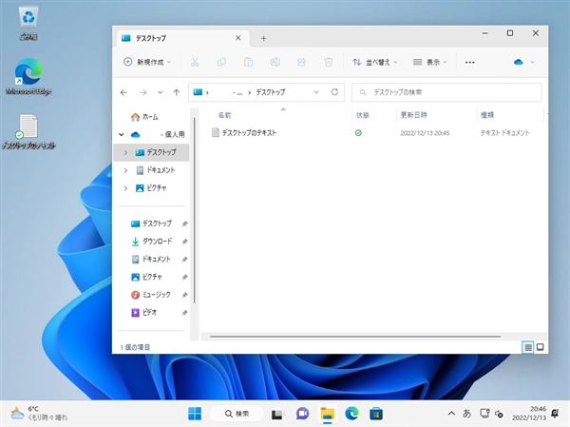Open the three-dot See more menu

[469, 62]
